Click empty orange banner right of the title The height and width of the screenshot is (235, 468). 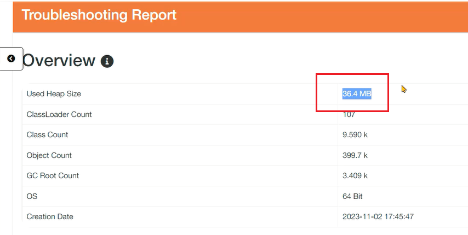(329, 15)
